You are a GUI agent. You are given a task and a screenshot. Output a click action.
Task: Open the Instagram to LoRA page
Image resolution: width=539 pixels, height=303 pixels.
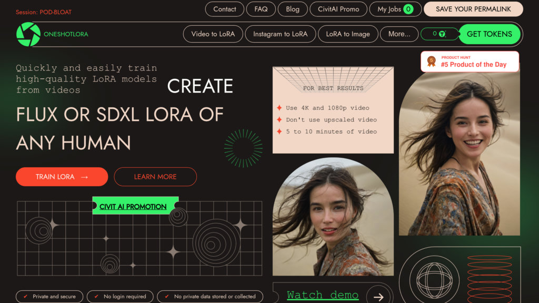(x=280, y=34)
